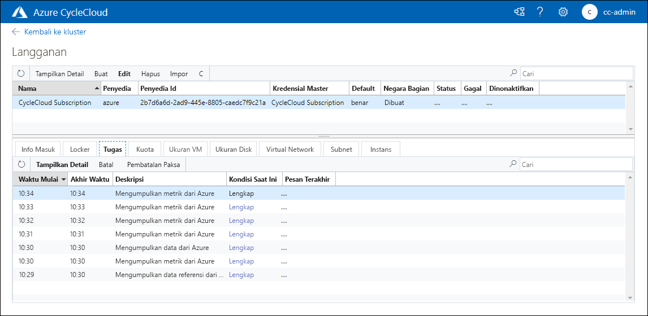The image size is (648, 316).
Task: Click the 10:29 start time cell
Action: pyautogui.click(x=26, y=274)
